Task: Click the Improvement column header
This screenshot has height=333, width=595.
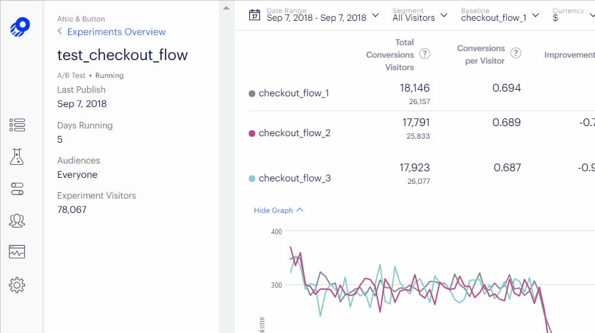Action: click(x=569, y=55)
